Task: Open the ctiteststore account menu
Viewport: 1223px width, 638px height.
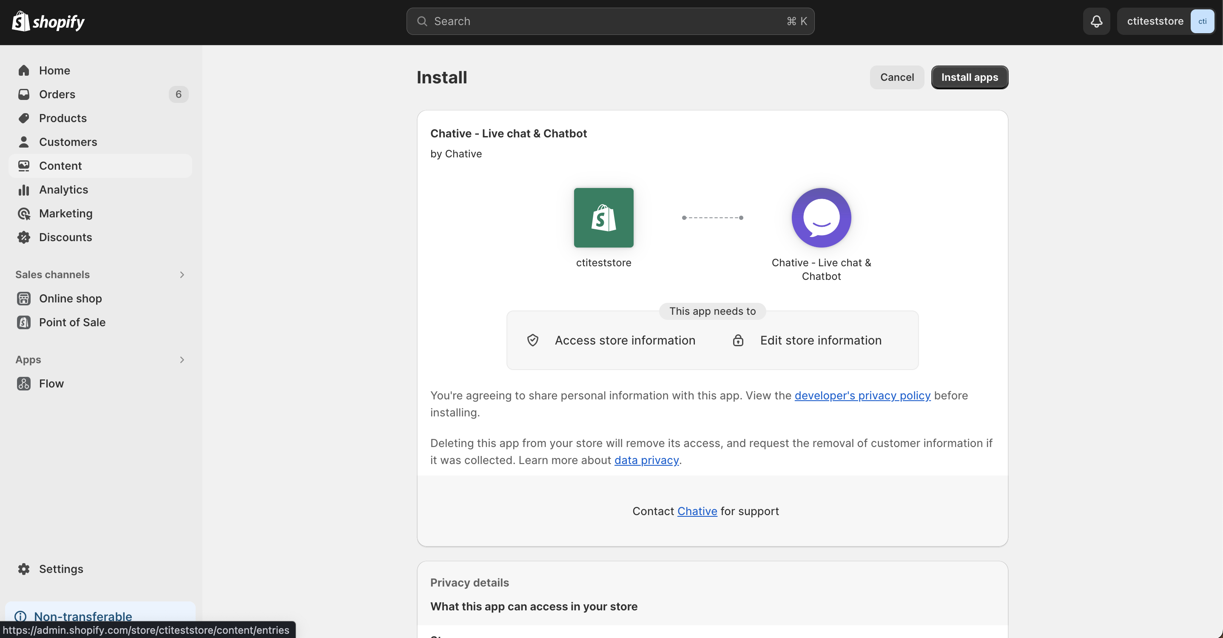Action: [1166, 21]
